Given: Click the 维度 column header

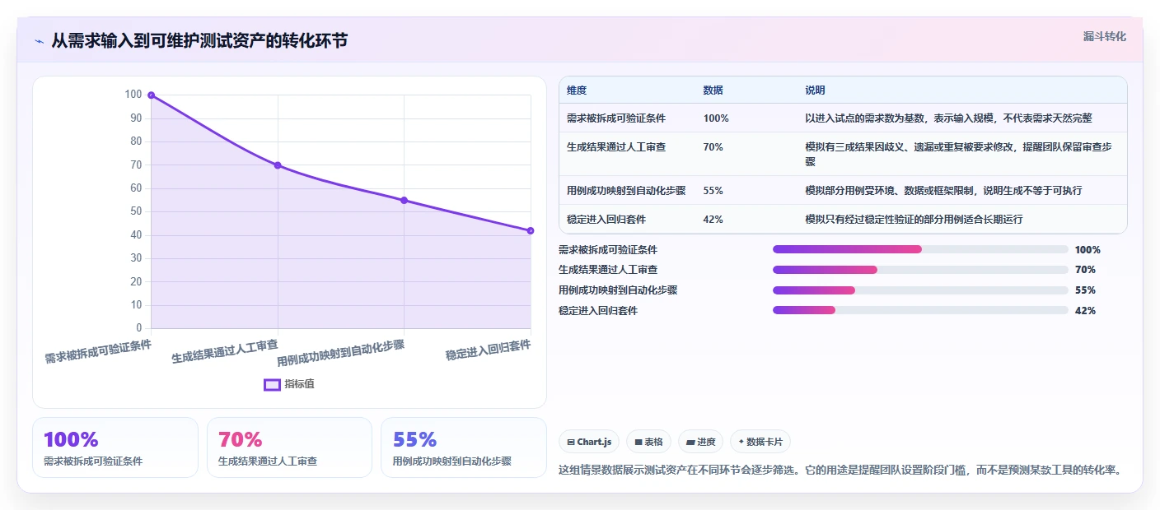Looking at the screenshot, I should [577, 90].
